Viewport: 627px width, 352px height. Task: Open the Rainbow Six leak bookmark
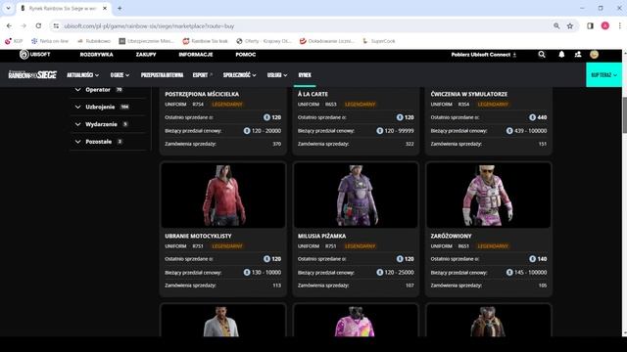(205, 41)
